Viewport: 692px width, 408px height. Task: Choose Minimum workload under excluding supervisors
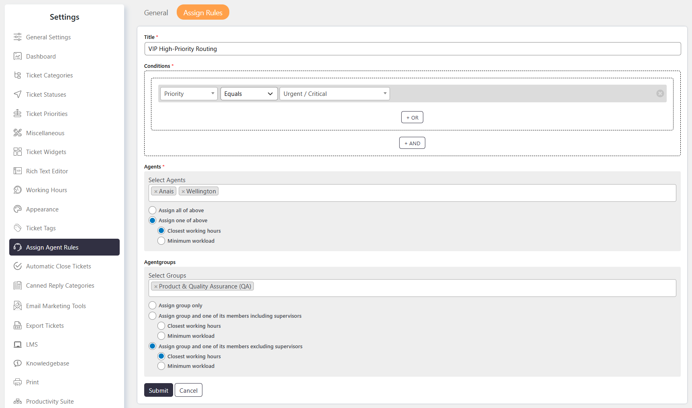161,366
